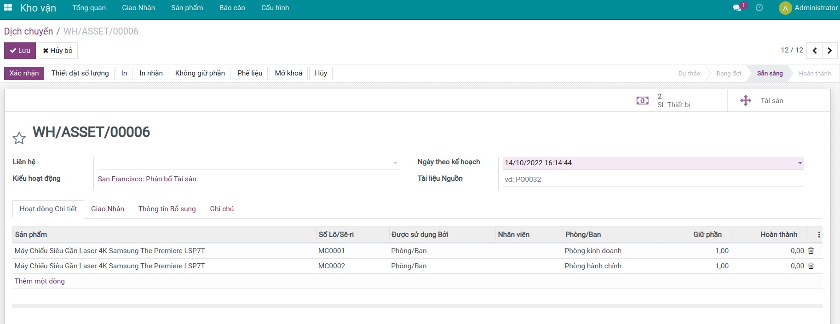Open the activities clock icon
The width and height of the screenshot is (840, 324).
click(x=759, y=8)
